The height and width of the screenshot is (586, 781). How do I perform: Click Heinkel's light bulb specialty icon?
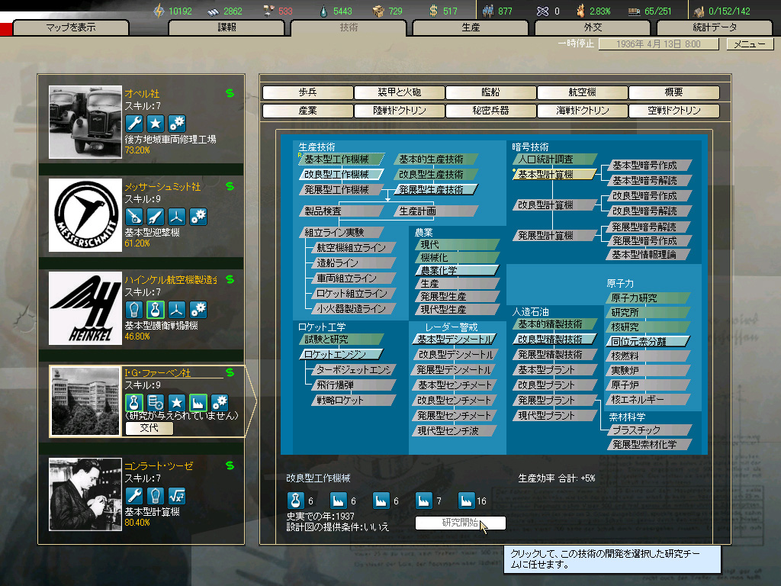(134, 310)
